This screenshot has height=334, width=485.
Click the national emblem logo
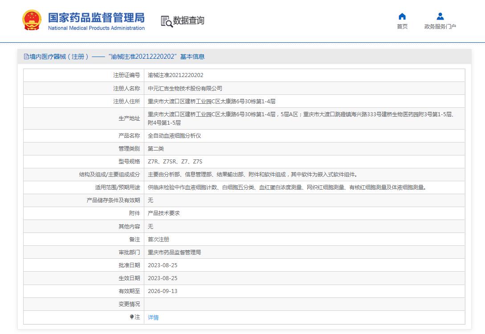tap(32, 20)
